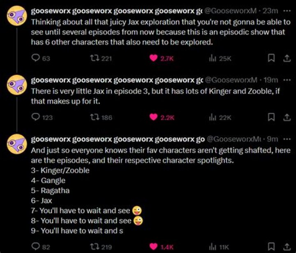Bookmark the Jax exploration tweet

(x=271, y=58)
